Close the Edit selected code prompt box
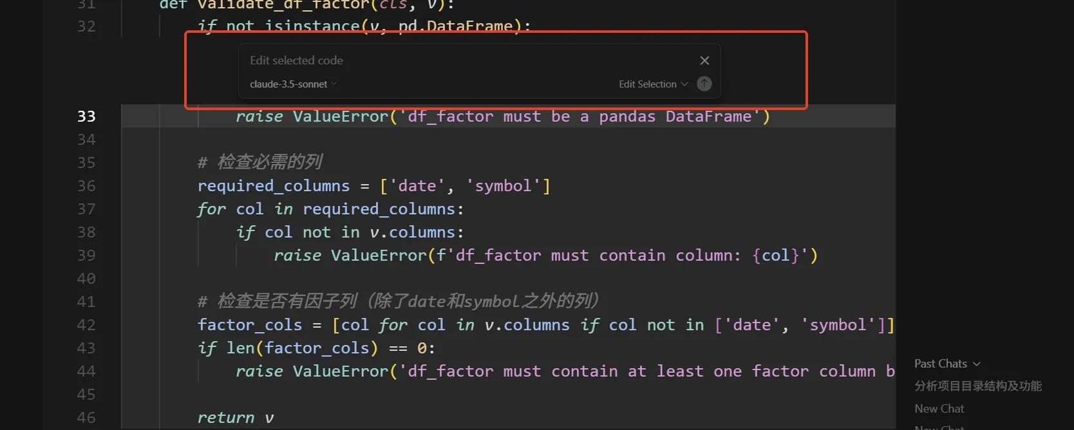1074x430 pixels. coord(704,61)
